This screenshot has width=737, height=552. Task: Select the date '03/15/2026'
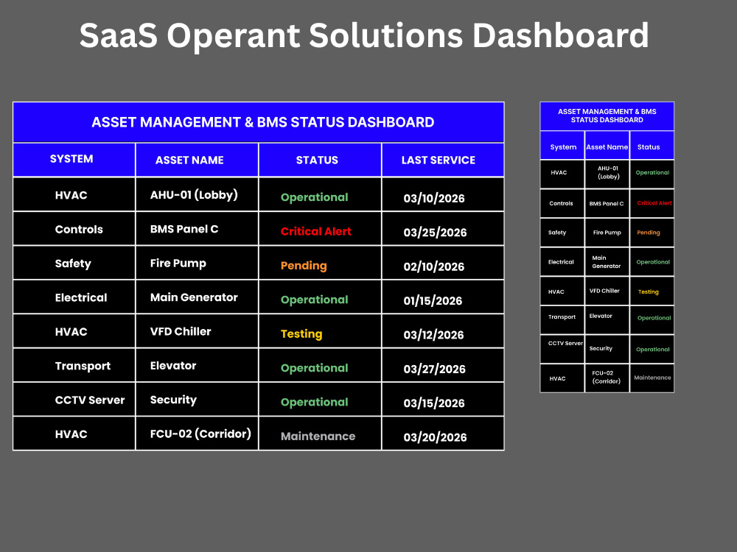coord(434,403)
